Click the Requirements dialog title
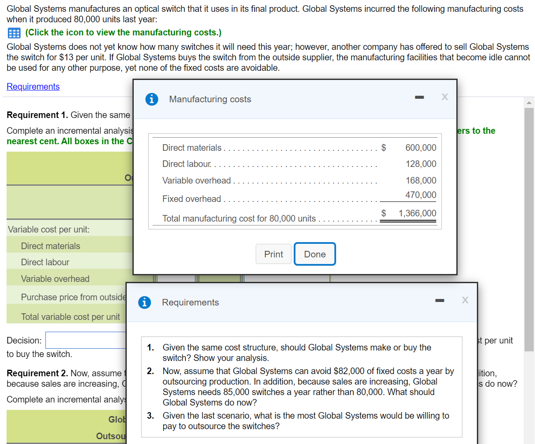535x444 pixels. pos(191,302)
